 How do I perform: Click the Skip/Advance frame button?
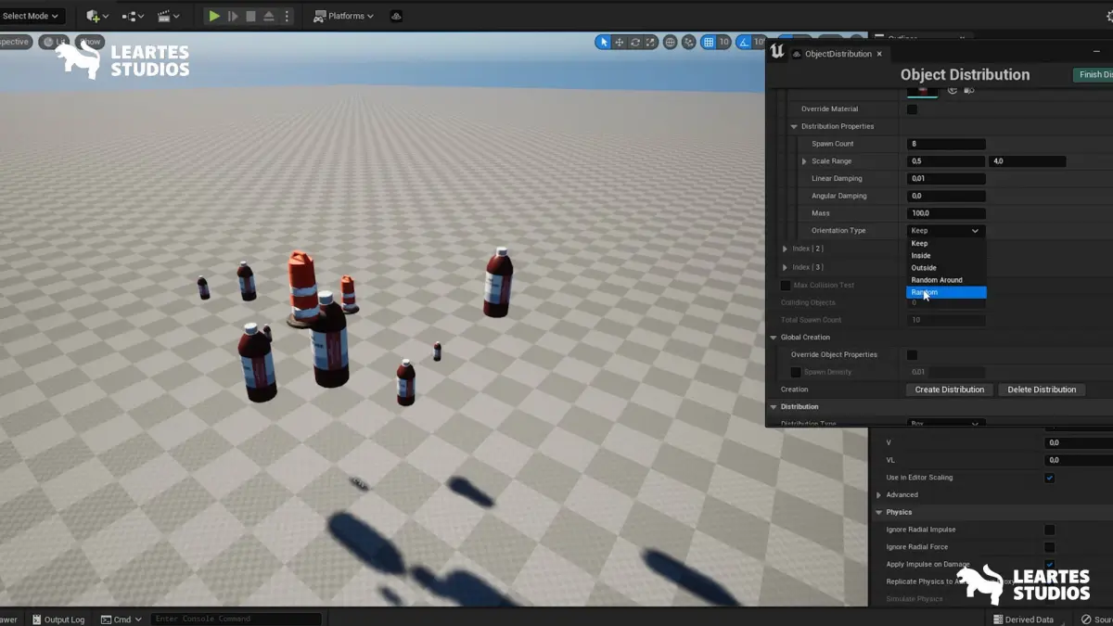click(233, 16)
